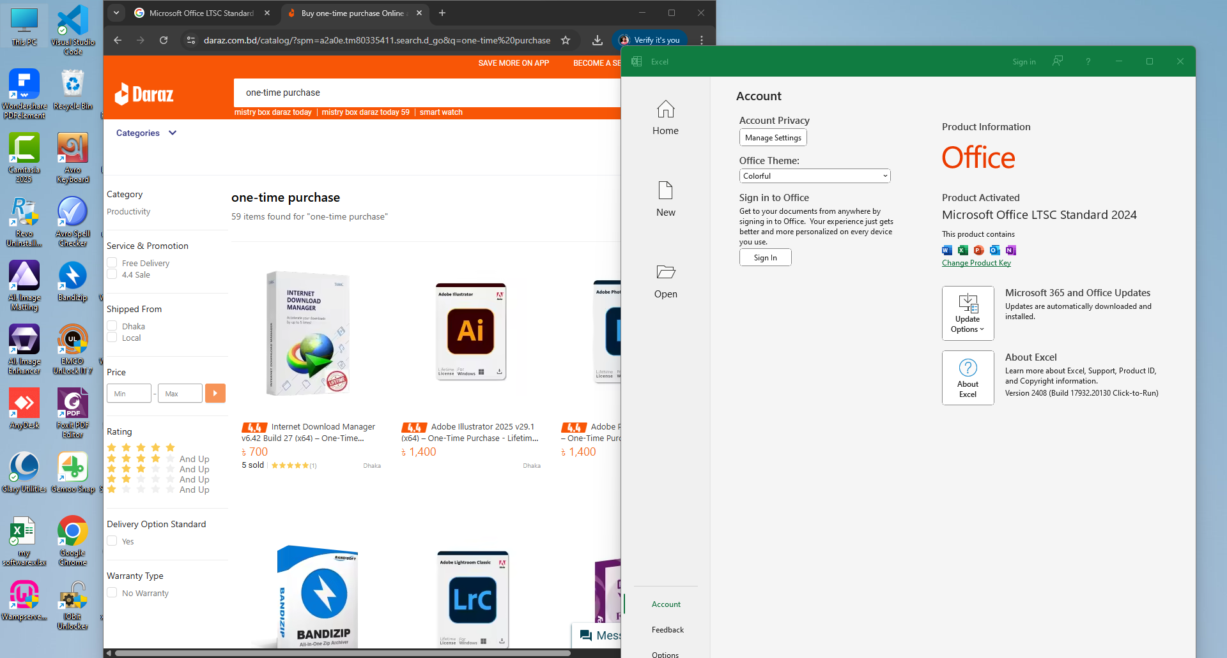Open Google Chrome desktop icon

[73, 541]
